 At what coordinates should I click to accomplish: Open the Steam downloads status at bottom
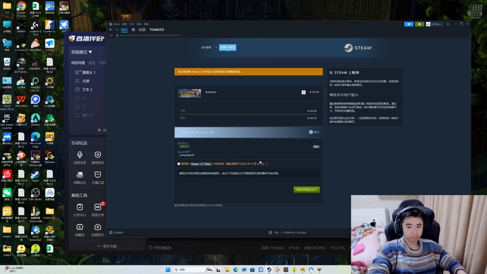tap(287, 233)
